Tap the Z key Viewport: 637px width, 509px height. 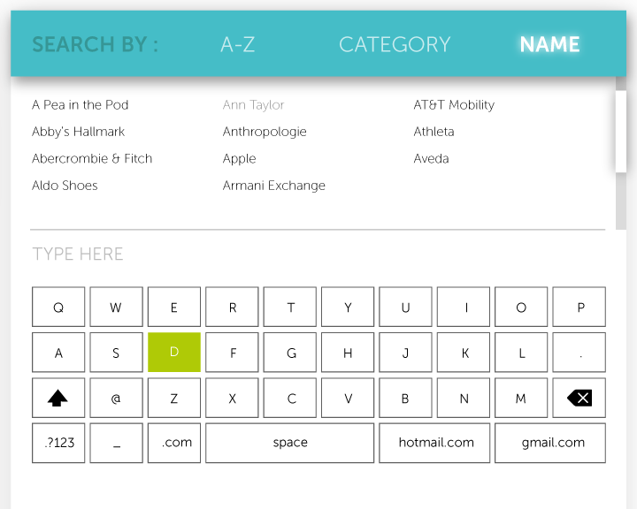174,398
